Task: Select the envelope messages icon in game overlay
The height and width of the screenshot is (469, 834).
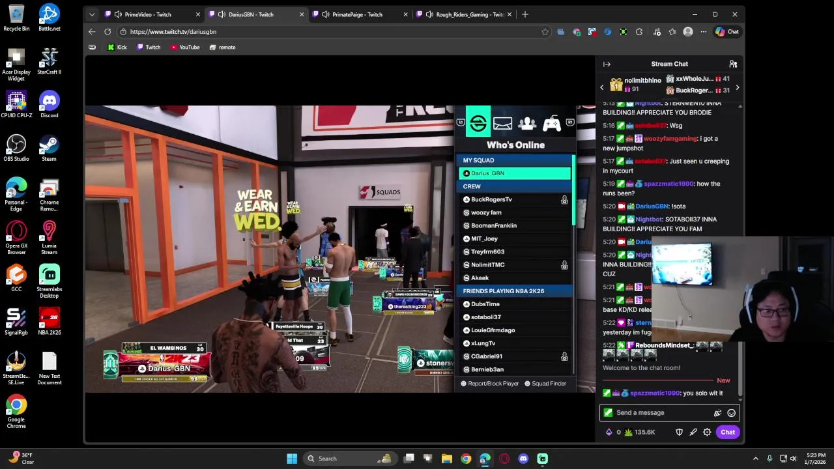Action: click(x=502, y=123)
